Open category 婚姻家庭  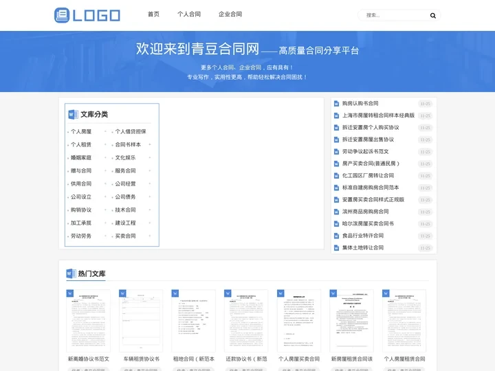(x=81, y=158)
